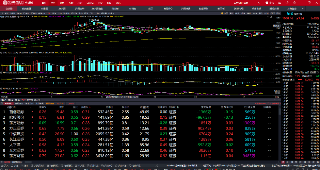
Task: Select 关联报价 tab below chart
Action: [x=9, y=104]
